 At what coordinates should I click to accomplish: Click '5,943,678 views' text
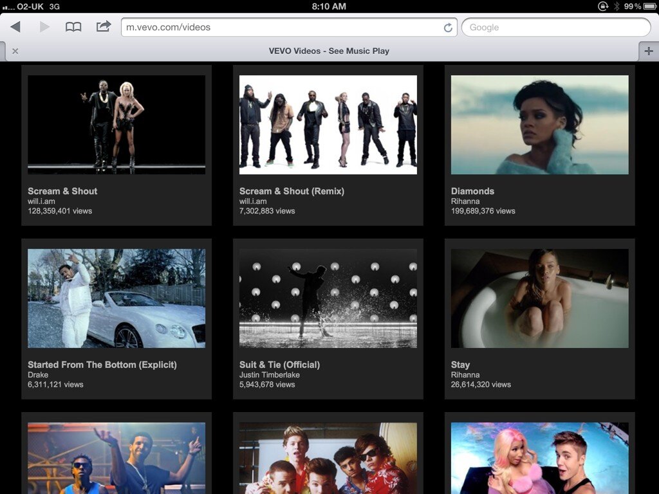pyautogui.click(x=267, y=385)
